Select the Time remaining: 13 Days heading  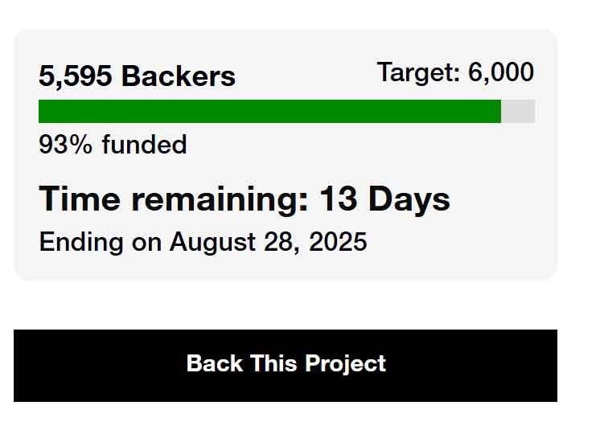[x=245, y=199]
